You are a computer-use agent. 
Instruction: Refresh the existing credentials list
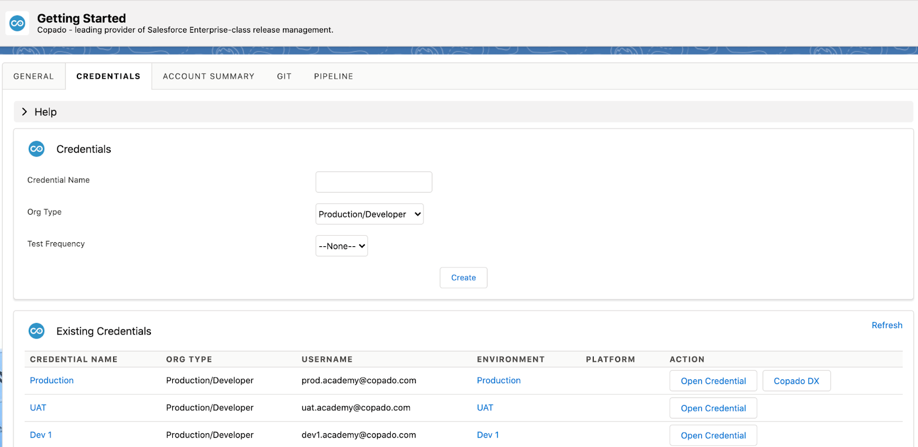click(887, 325)
